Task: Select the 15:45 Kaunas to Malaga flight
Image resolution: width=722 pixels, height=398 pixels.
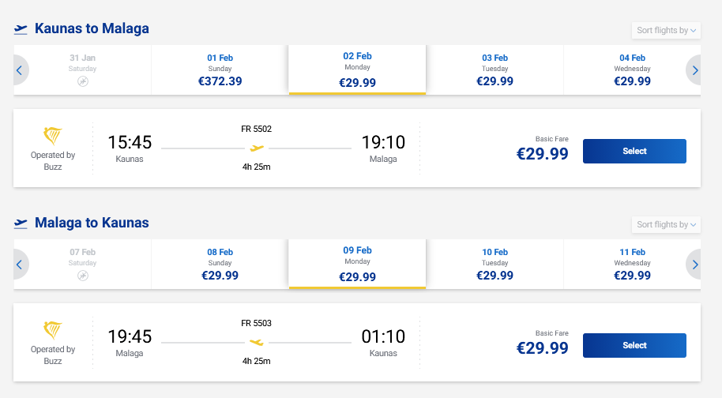Action: 634,151
